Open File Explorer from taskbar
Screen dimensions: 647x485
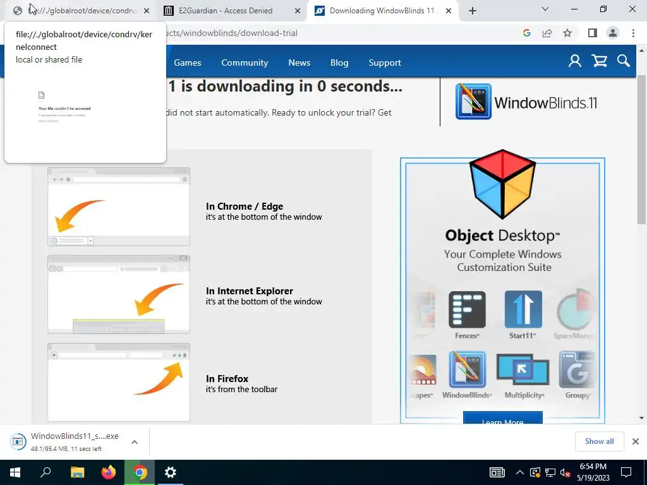77,472
